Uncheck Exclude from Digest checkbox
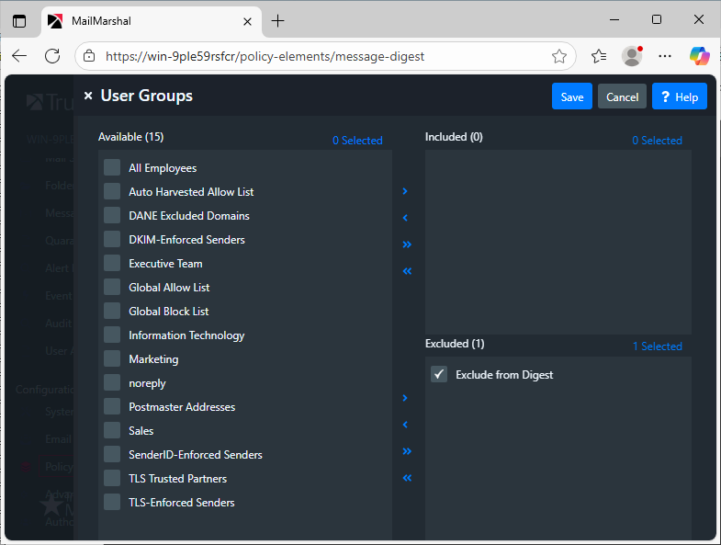The image size is (721, 545). 439,374
